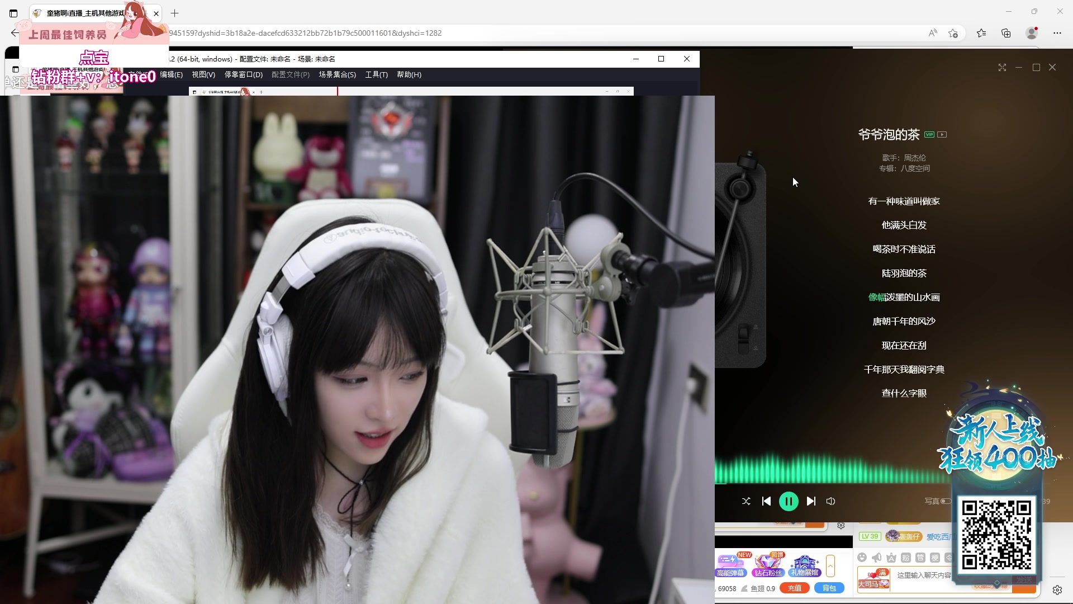
Task: Open the 礼物展馆 gift gallery
Action: coord(805,565)
